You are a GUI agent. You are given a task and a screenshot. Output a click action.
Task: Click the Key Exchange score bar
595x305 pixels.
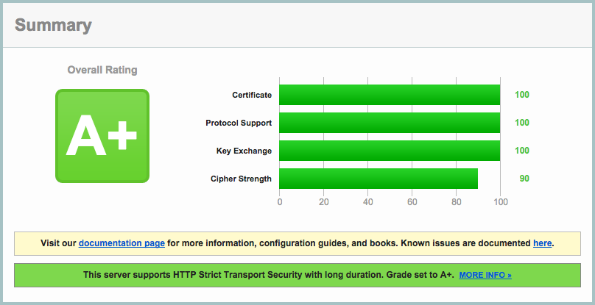coord(390,151)
